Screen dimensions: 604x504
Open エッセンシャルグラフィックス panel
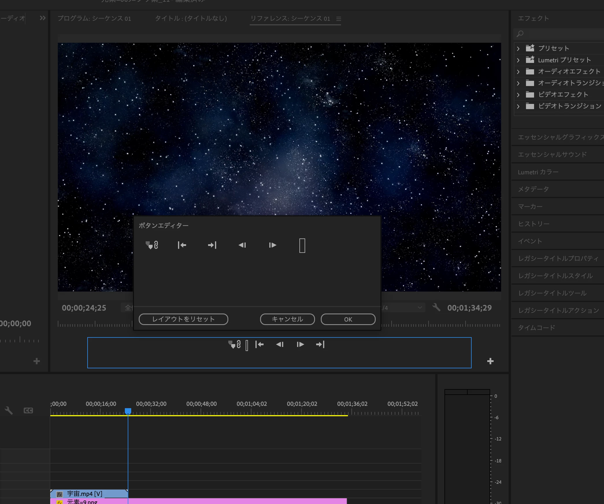(x=561, y=137)
